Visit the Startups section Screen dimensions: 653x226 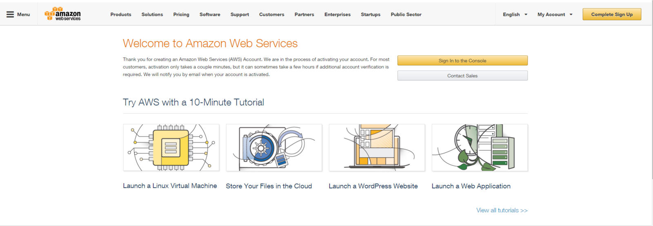pos(371,15)
